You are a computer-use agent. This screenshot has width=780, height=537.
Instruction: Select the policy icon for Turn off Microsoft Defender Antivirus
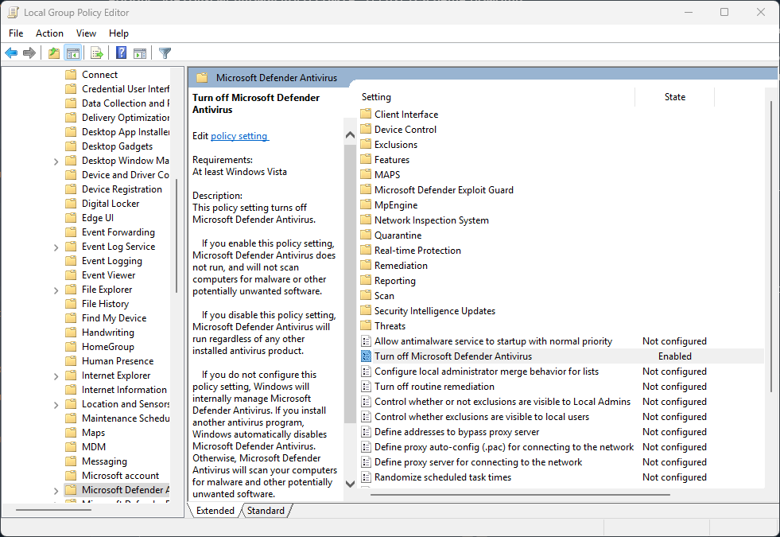[x=366, y=356]
